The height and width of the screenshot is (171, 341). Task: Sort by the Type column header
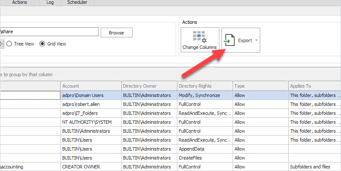coord(261,86)
